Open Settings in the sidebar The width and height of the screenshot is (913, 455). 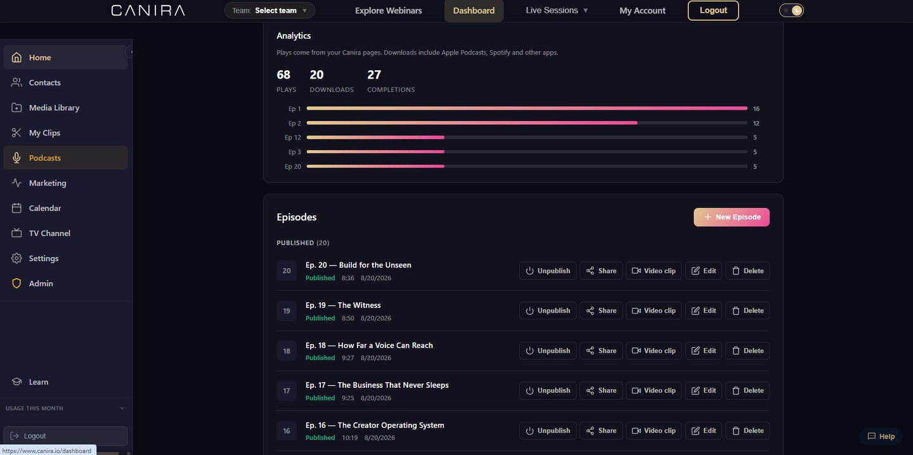pos(65,259)
